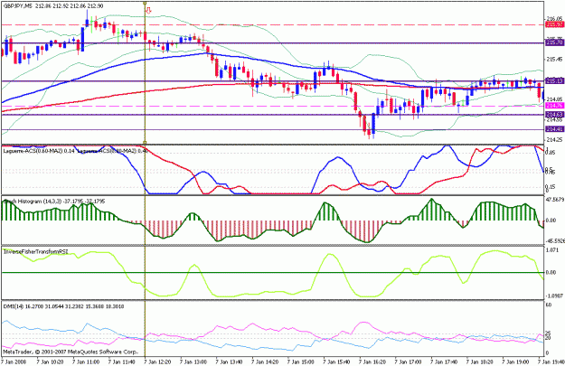Click the 0.00 value on Fisher RSI scale
565x366 pixels.
pyautogui.click(x=551, y=272)
